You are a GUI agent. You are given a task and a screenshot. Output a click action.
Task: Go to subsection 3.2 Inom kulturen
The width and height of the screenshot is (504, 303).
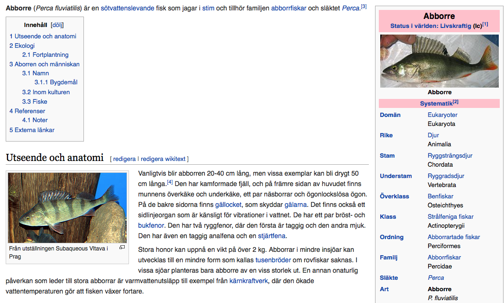[x=46, y=92]
